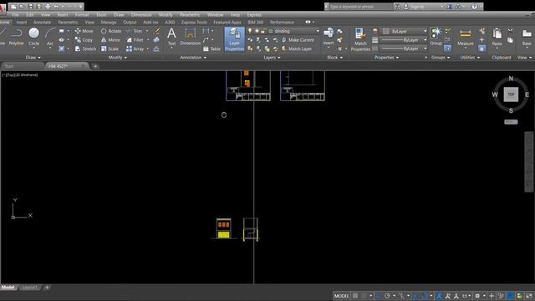
Task: Expand the Layers panel
Action: click(x=272, y=58)
